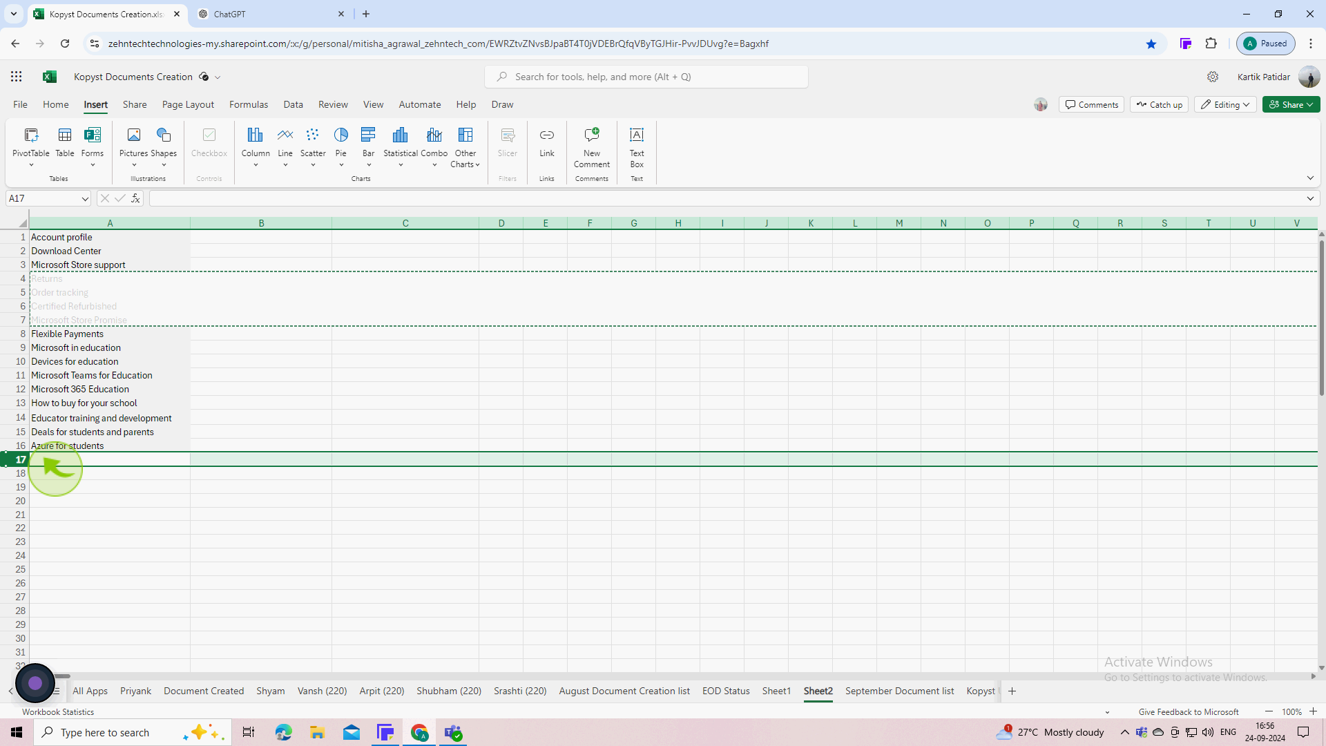Open the Data ribbon tab
The image size is (1326, 746).
click(x=293, y=104)
